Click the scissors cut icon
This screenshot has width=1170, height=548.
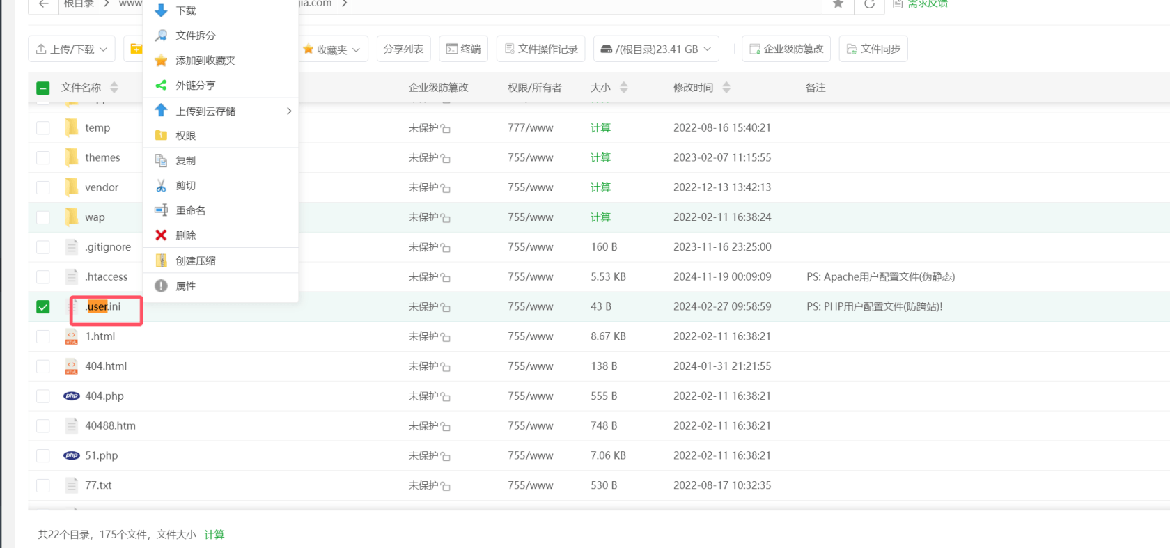(161, 185)
